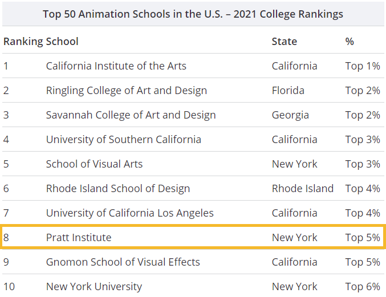This screenshot has width=386, height=297.
Task: Select University of Southern California
Action: pos(123,140)
